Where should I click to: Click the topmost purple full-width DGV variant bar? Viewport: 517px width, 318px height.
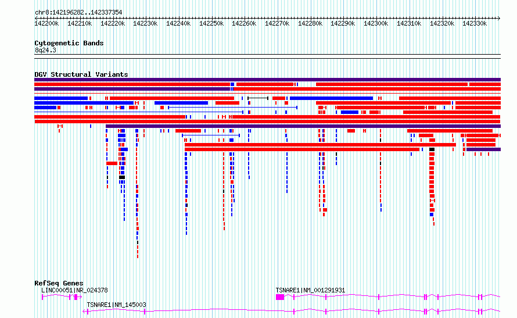pos(267,80)
